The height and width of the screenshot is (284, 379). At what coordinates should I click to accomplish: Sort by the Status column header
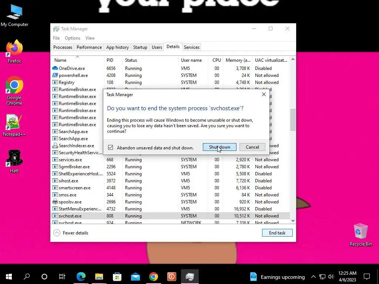[x=151, y=60]
